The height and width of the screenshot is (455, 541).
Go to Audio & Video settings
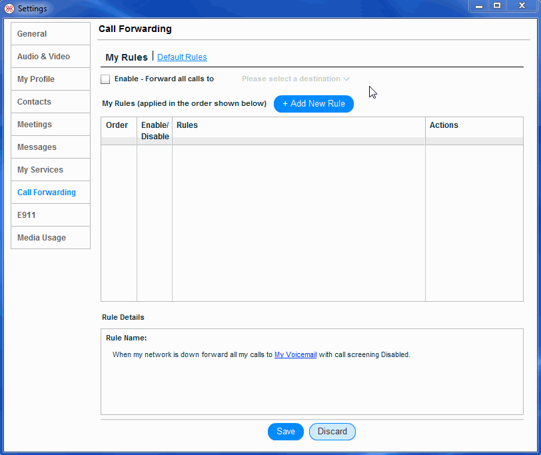[51, 57]
